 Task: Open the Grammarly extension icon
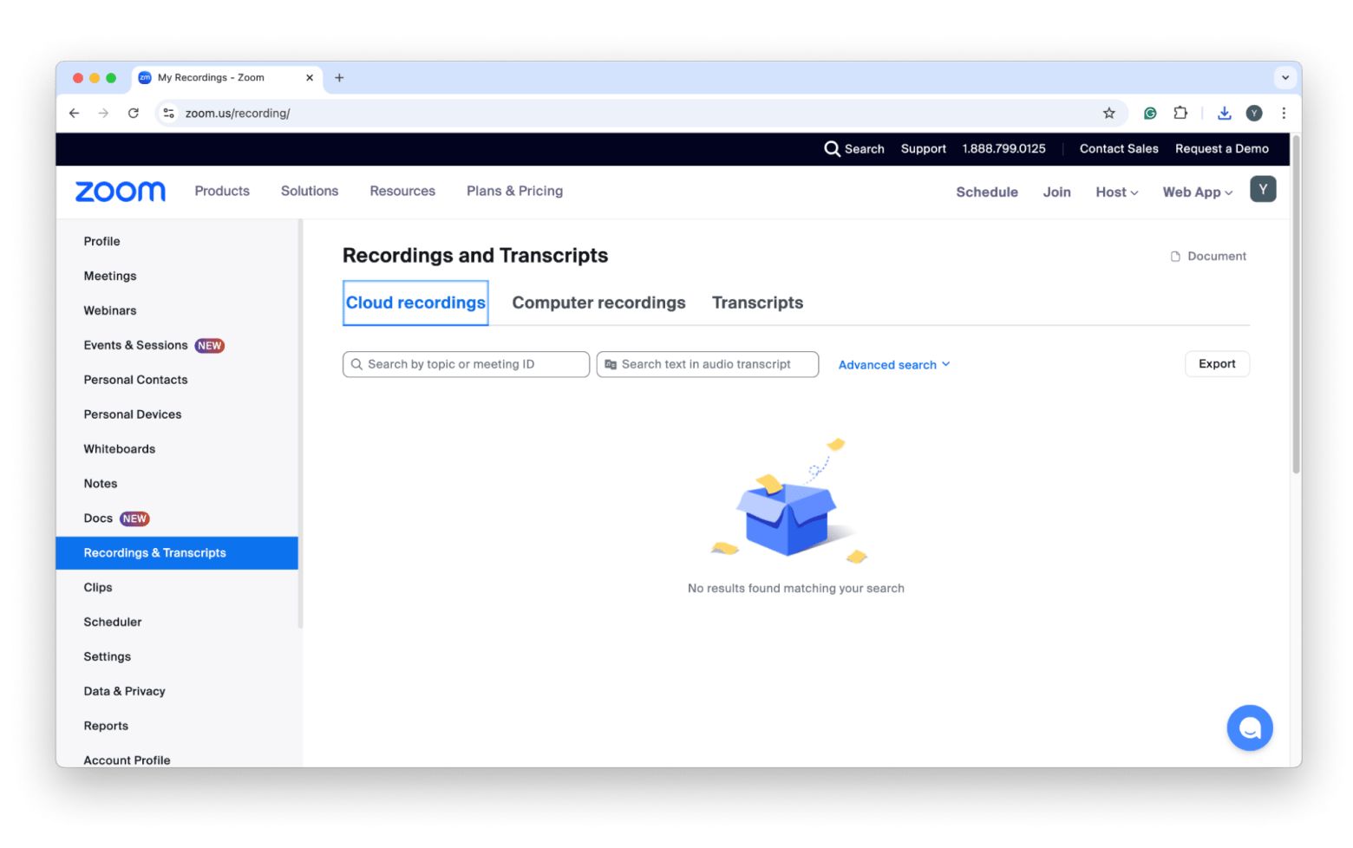pyautogui.click(x=1150, y=114)
